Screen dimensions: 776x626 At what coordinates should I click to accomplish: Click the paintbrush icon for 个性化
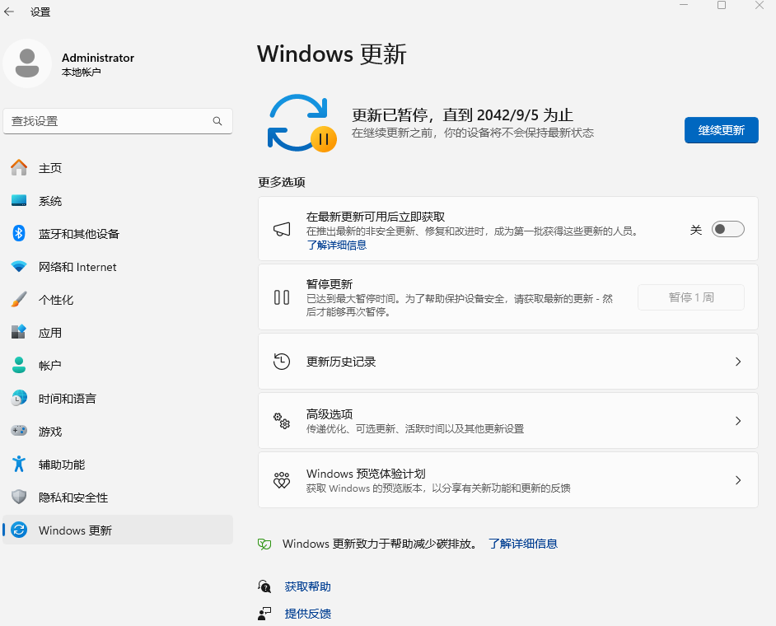tap(19, 299)
